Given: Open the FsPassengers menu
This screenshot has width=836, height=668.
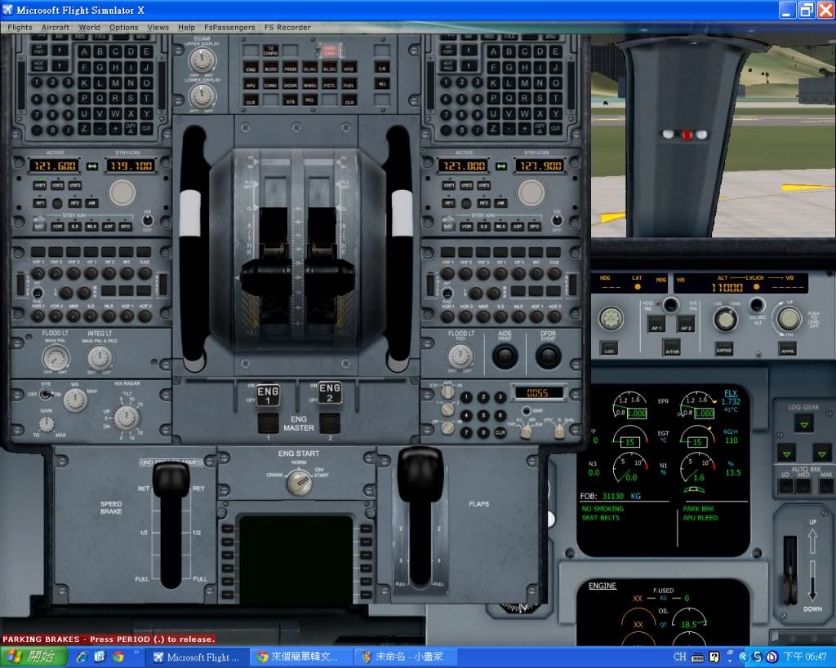Looking at the screenshot, I should [229, 27].
